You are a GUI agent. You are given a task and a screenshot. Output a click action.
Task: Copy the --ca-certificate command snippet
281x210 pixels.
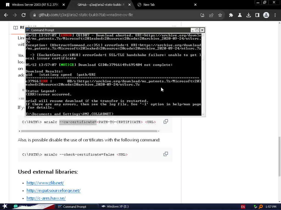(x=165, y=122)
